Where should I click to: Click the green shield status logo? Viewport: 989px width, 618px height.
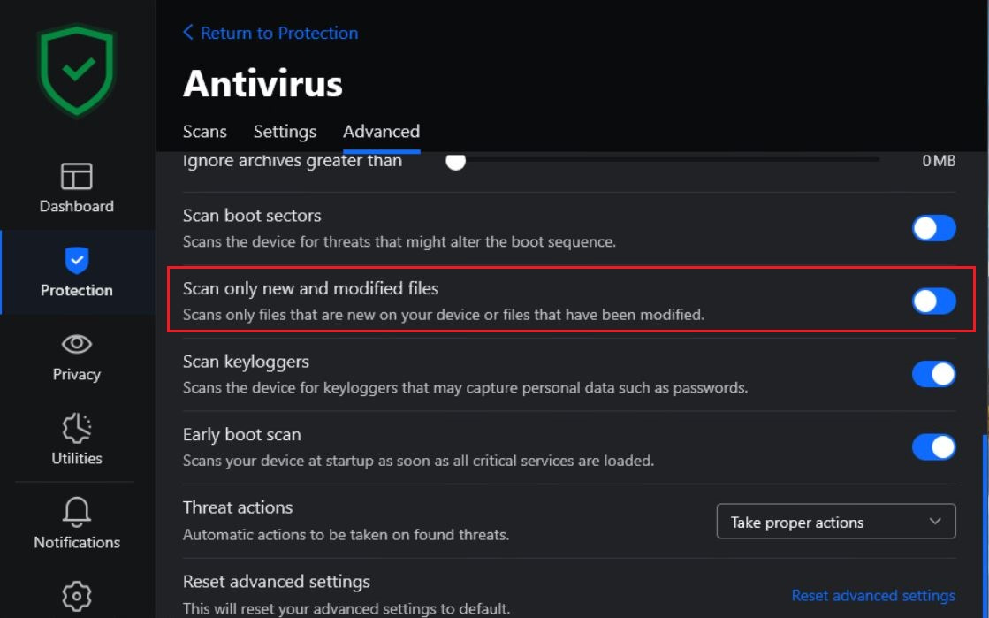coord(77,71)
